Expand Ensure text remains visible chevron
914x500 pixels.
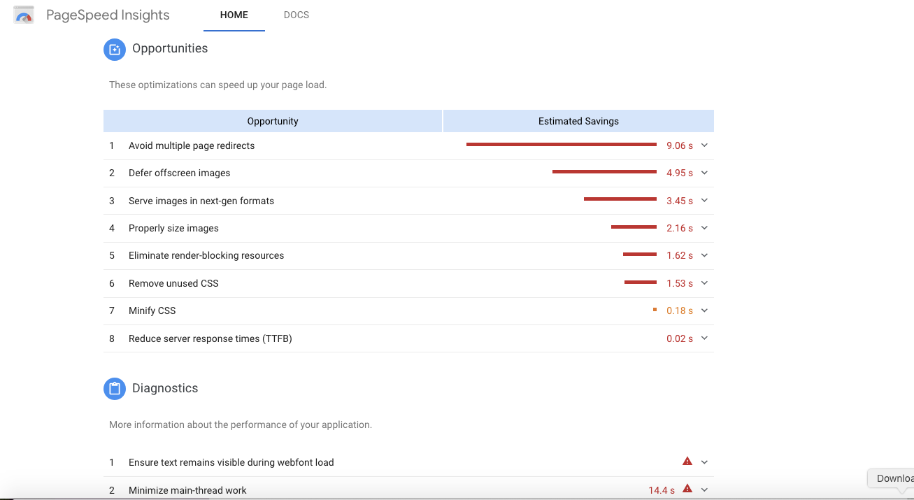pyautogui.click(x=704, y=462)
